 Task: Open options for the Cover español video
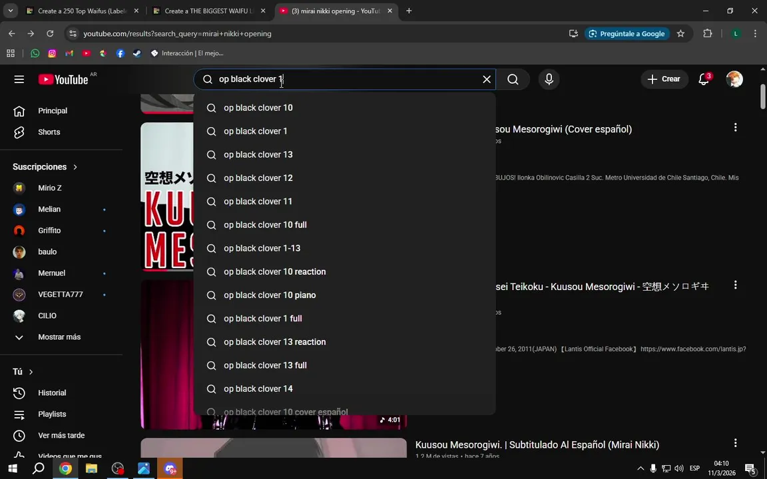[x=735, y=128]
